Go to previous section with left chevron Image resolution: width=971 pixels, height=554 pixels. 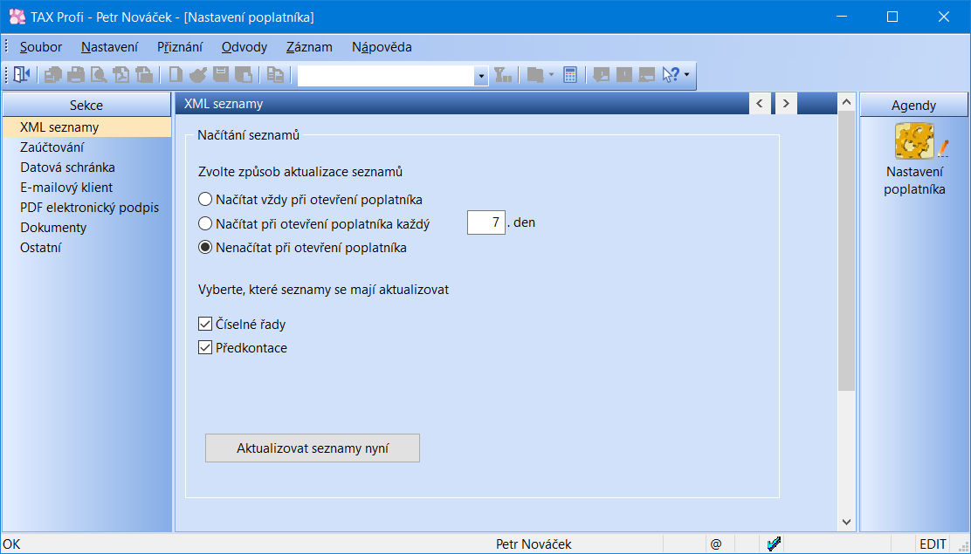pyautogui.click(x=760, y=103)
